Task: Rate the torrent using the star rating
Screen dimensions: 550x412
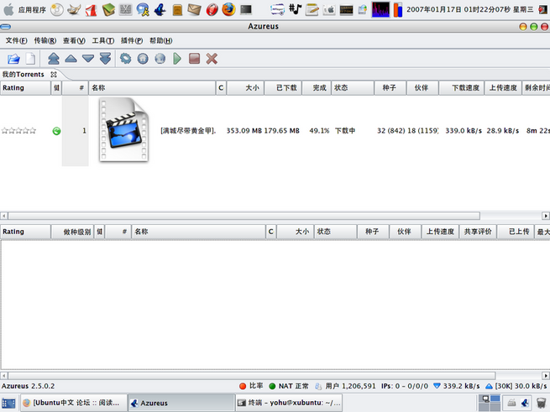Action: 18,131
